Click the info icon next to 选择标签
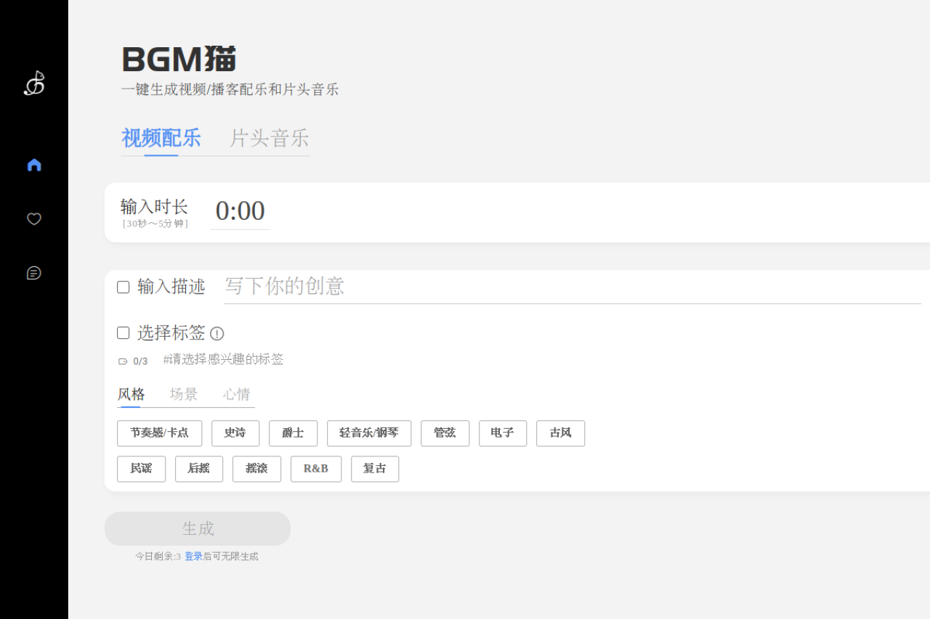Image resolution: width=930 pixels, height=619 pixels. (217, 333)
